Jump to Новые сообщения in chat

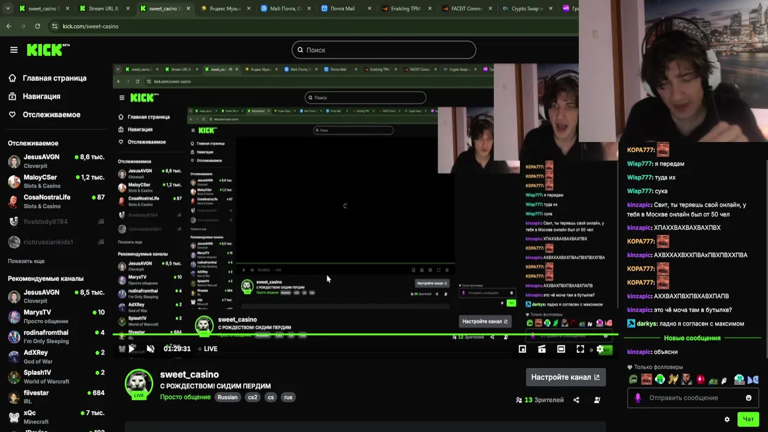tap(692, 338)
